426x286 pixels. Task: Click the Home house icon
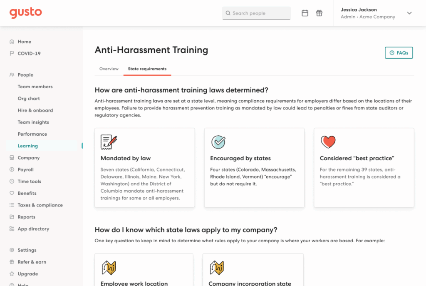coord(12,42)
